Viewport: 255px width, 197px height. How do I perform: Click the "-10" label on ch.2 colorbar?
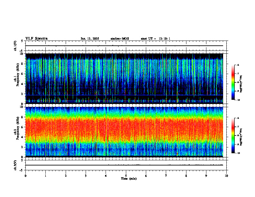pos(238,153)
